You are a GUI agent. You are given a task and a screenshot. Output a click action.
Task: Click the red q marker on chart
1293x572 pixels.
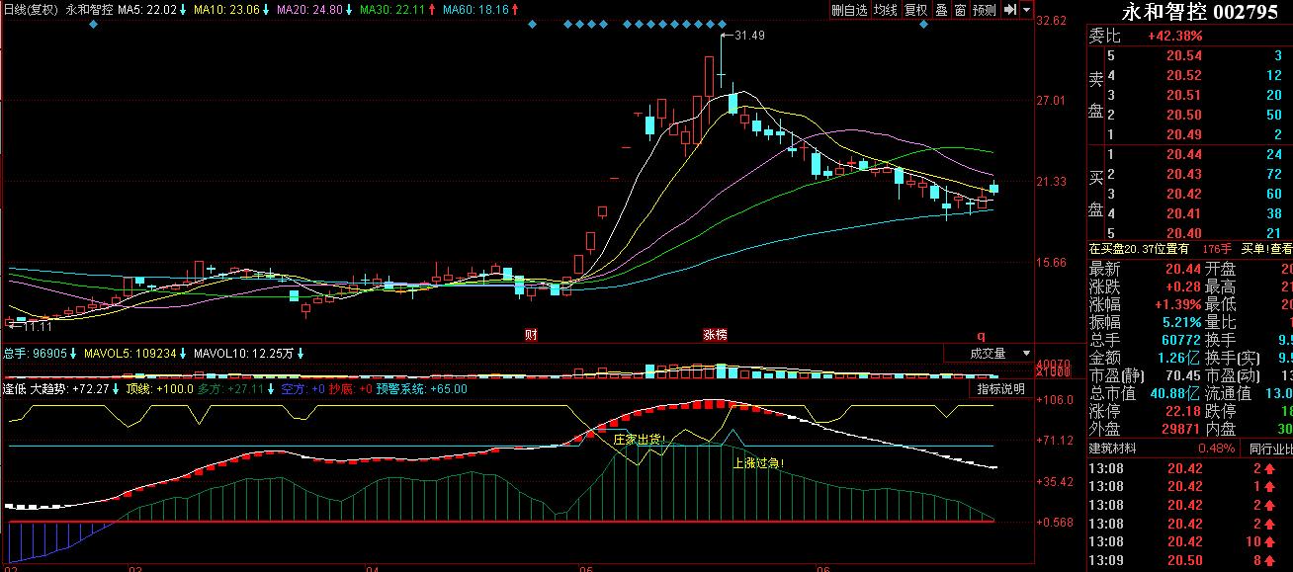tap(982, 335)
